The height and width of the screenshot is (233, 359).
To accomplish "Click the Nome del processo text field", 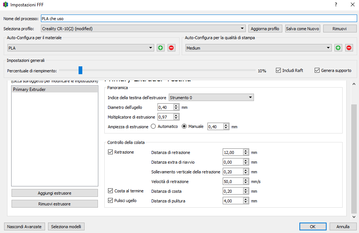I will pyautogui.click(x=198, y=18).
